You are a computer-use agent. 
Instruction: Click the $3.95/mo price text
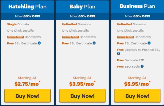point(81,84)
